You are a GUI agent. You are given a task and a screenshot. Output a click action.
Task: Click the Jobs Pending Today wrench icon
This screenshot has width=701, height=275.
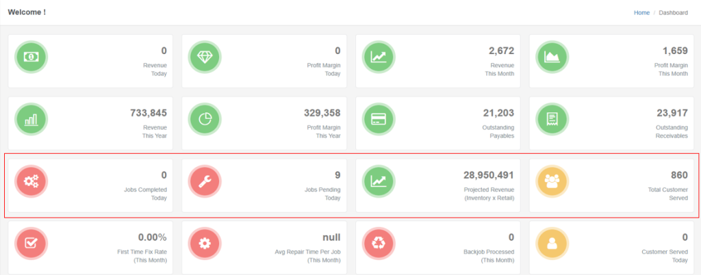coord(205,181)
